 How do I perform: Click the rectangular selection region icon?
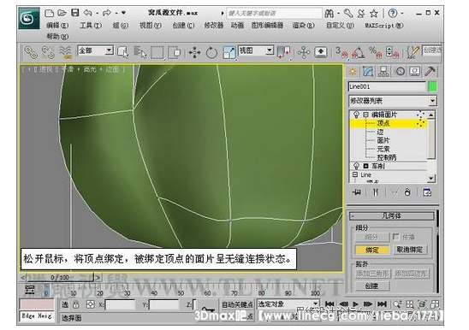click(157, 53)
